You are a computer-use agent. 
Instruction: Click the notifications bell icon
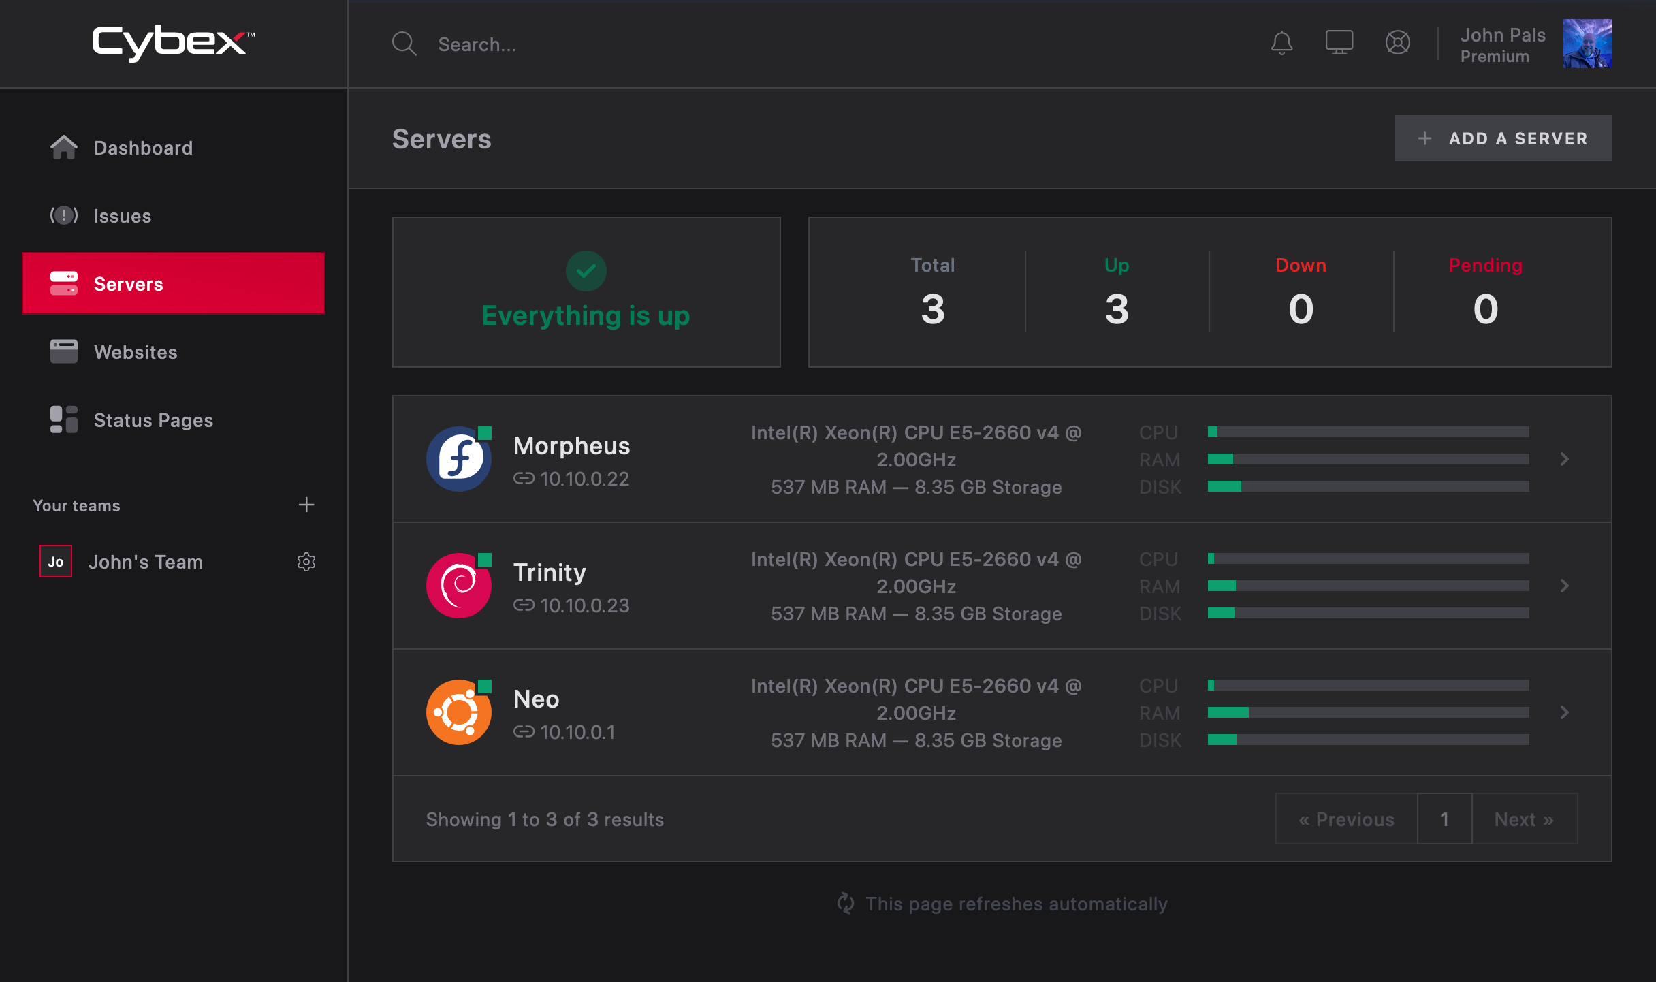click(1281, 44)
